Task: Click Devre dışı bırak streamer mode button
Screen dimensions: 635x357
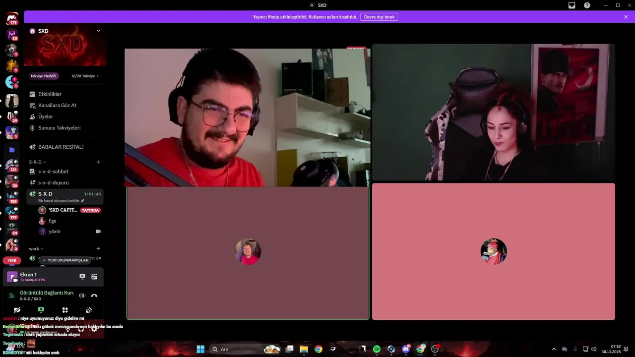Action: tap(379, 17)
